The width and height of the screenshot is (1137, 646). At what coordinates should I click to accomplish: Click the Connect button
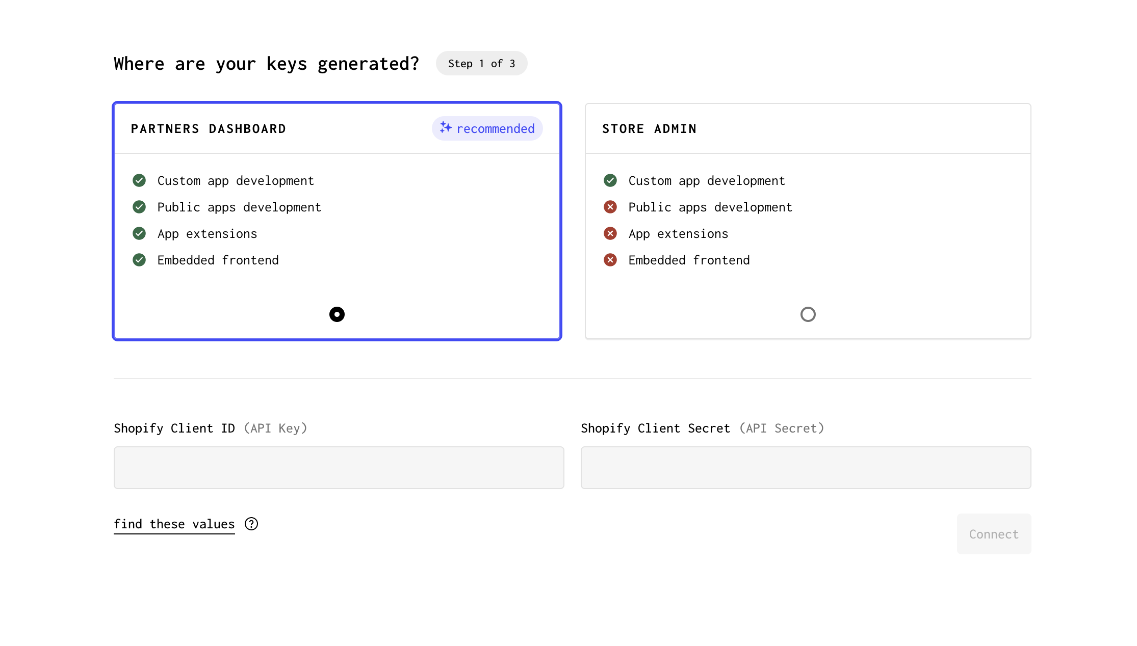point(994,534)
